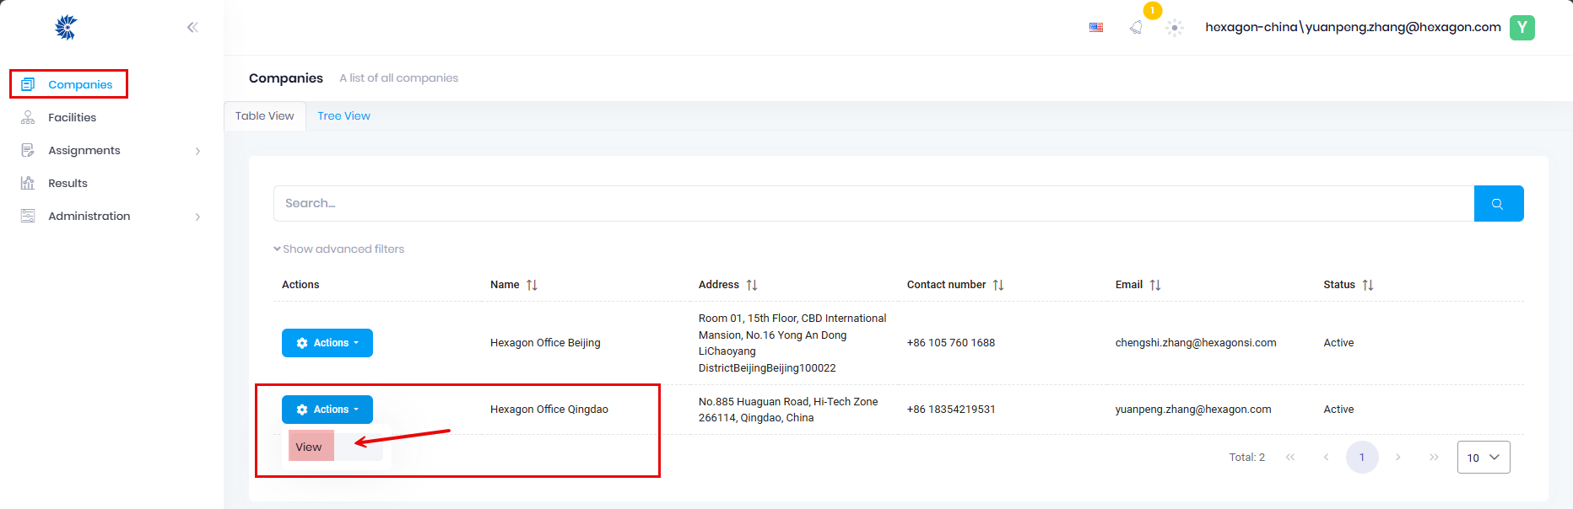This screenshot has height=509, width=1573.
Task: Sort table by Status column
Action: point(1368,285)
